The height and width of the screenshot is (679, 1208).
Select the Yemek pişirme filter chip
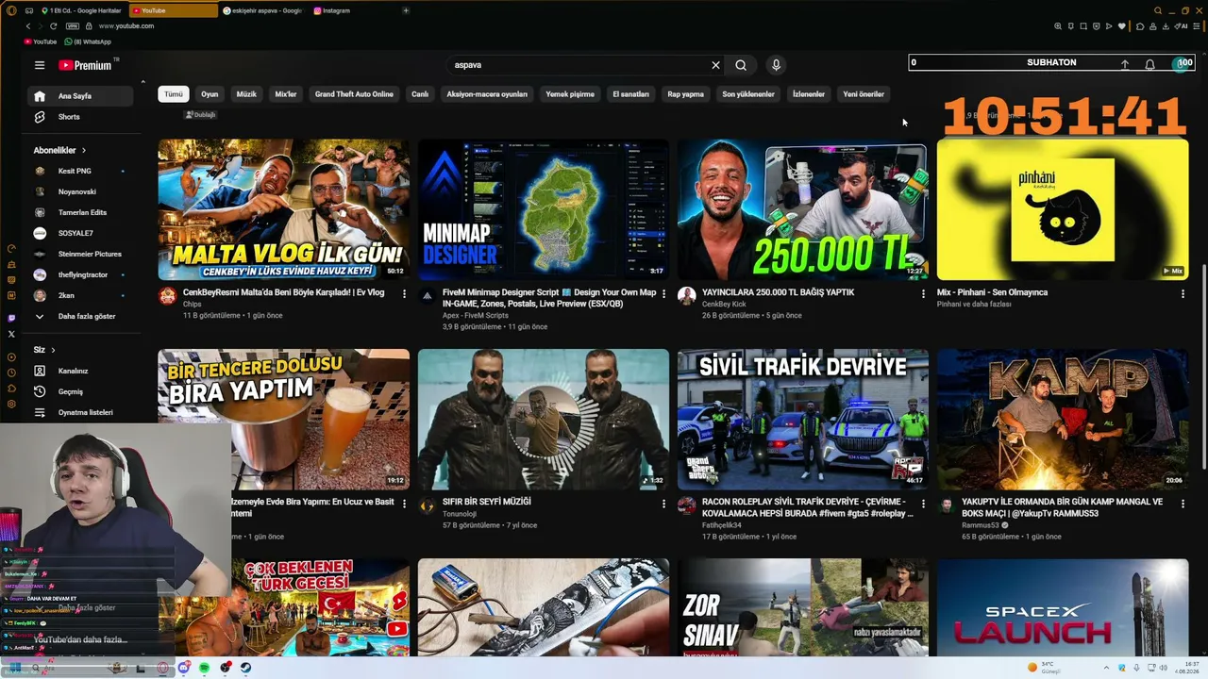tap(570, 94)
